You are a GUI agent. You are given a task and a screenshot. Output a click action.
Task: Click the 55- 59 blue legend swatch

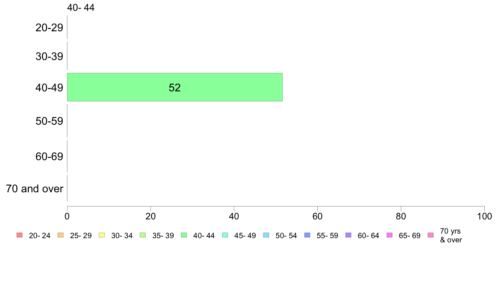[x=307, y=235]
